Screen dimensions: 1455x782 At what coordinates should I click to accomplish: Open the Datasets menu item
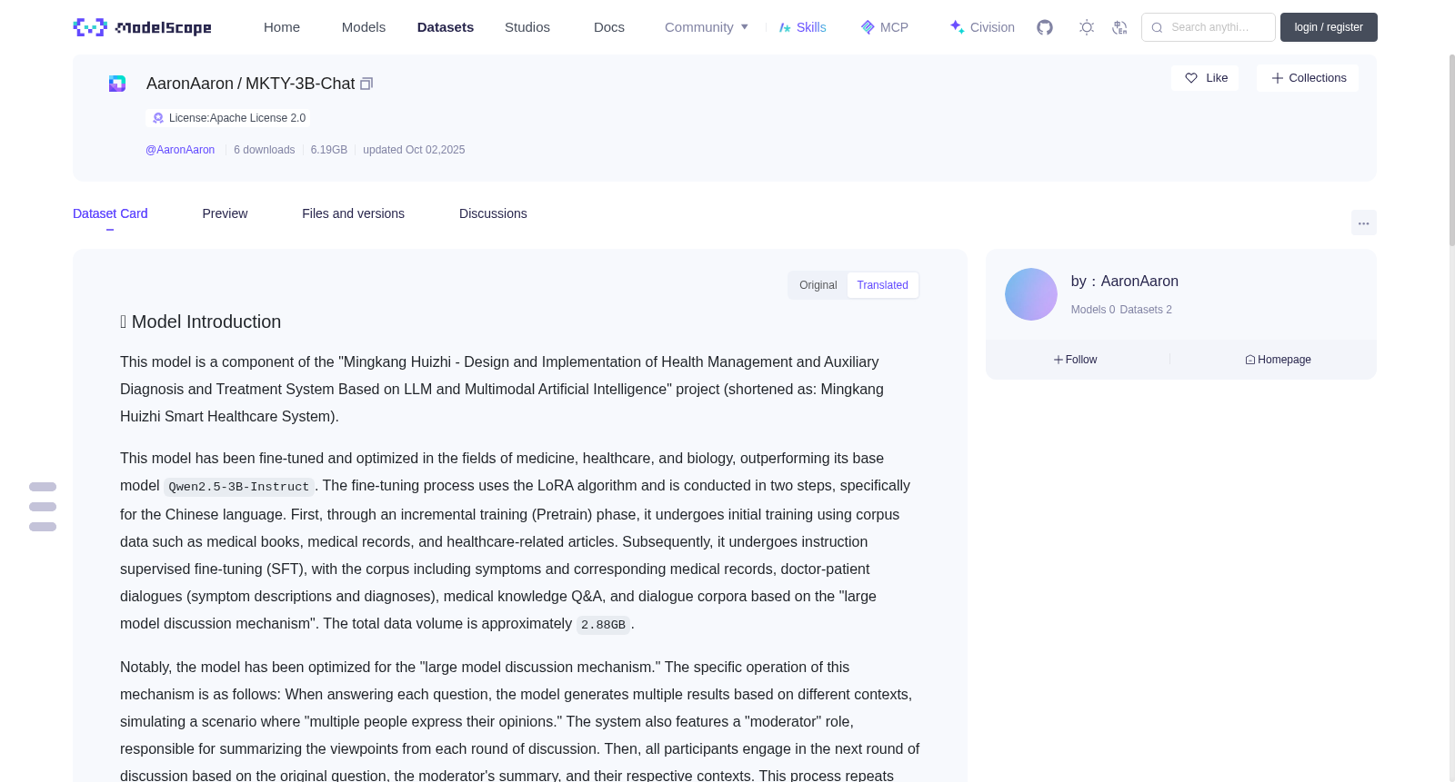click(x=446, y=27)
